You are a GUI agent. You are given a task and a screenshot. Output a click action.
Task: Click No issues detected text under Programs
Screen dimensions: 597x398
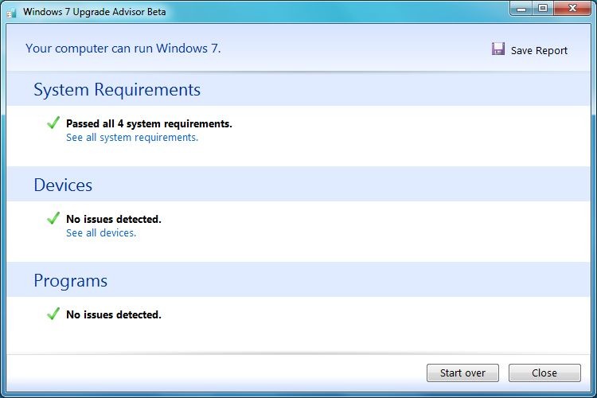coord(114,314)
